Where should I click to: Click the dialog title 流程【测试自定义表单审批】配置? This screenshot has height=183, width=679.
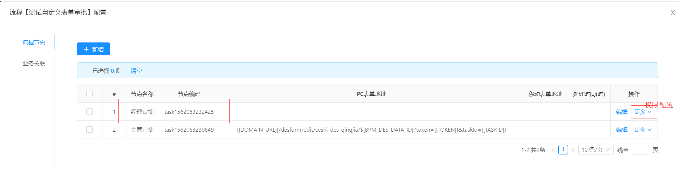coord(58,12)
